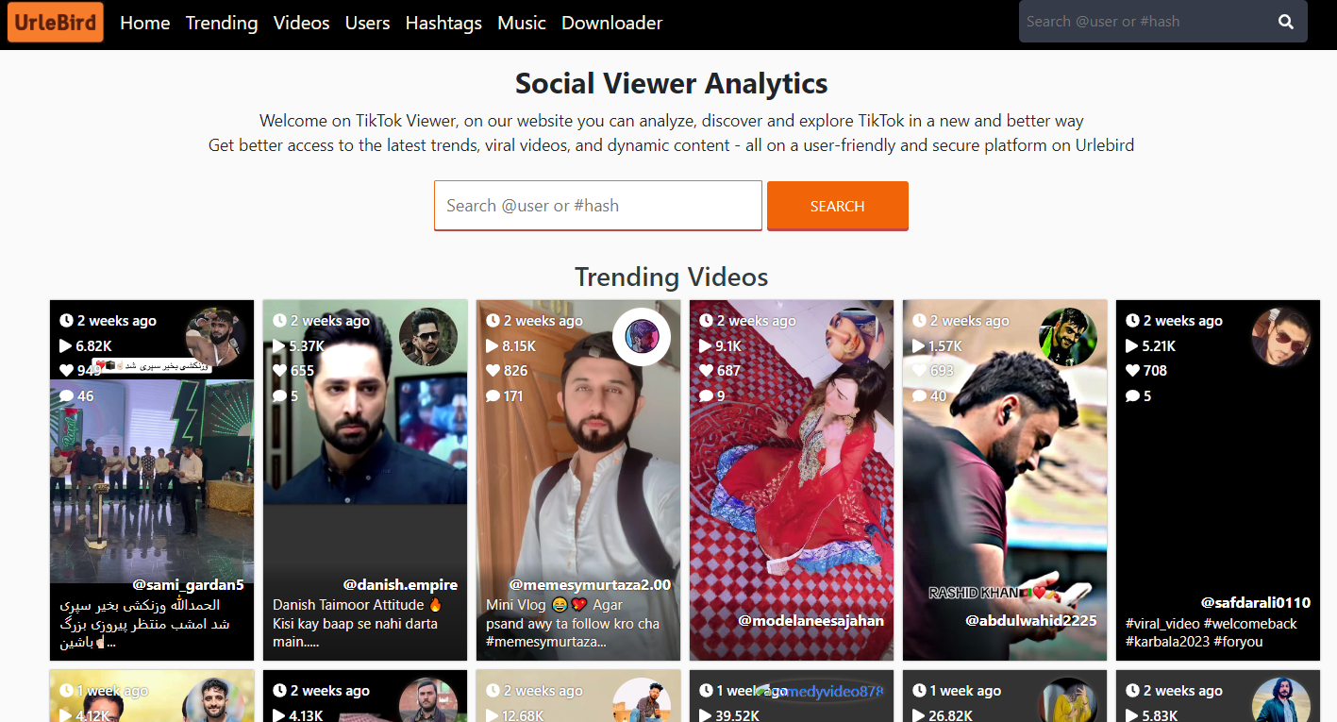Click play count icon showing 6.82K
Image resolution: width=1337 pixels, height=722 pixels.
[66, 346]
